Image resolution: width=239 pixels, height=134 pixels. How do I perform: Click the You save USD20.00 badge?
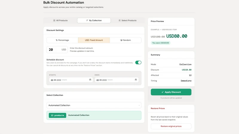tap(160, 43)
